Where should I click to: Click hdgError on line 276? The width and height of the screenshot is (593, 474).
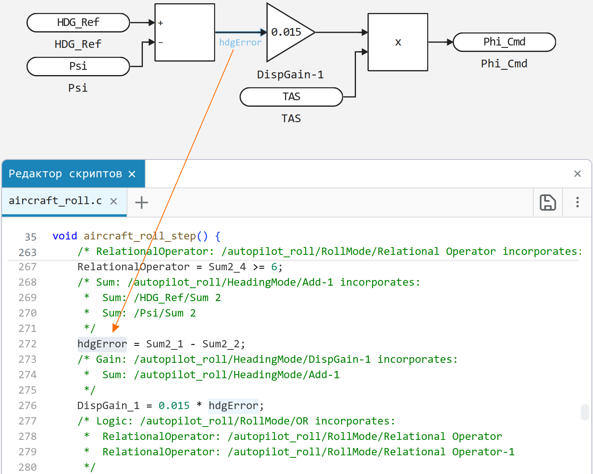pos(233,406)
